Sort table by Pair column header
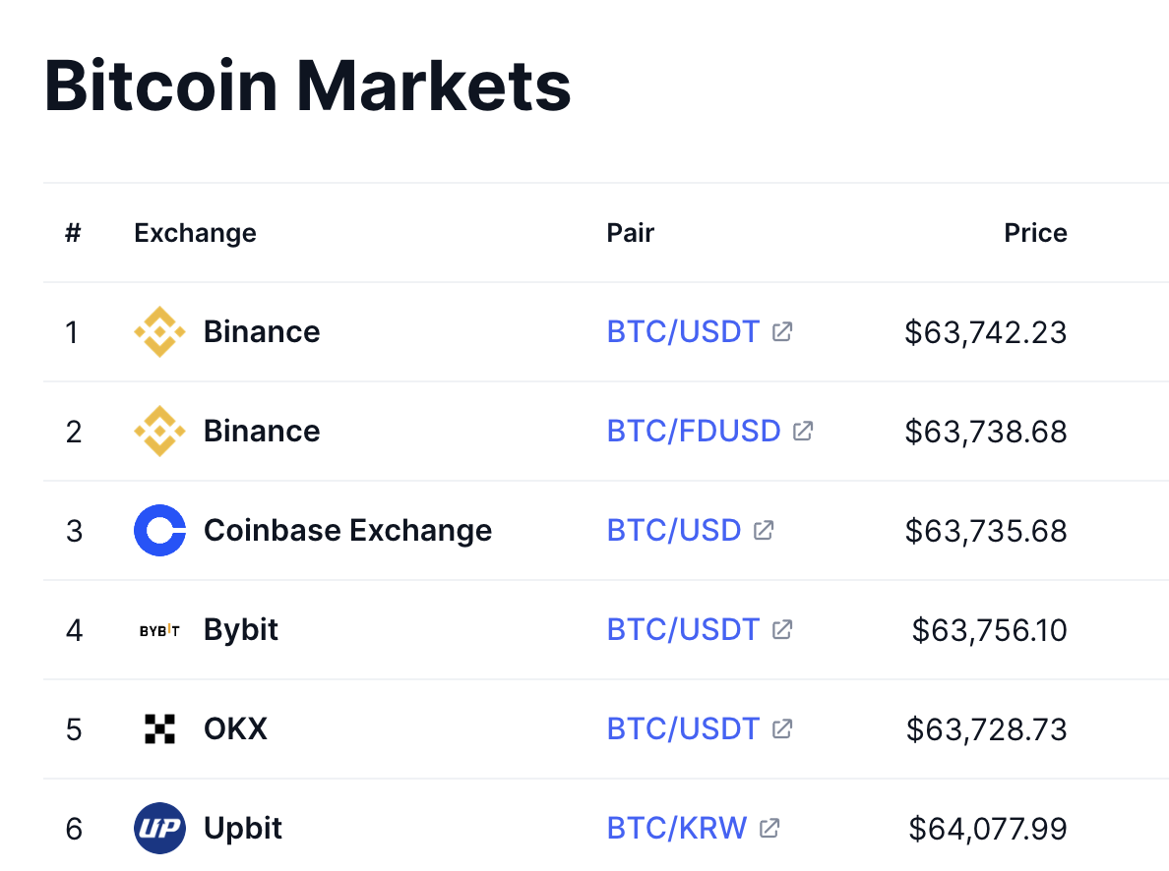The image size is (1169, 871). pos(630,233)
